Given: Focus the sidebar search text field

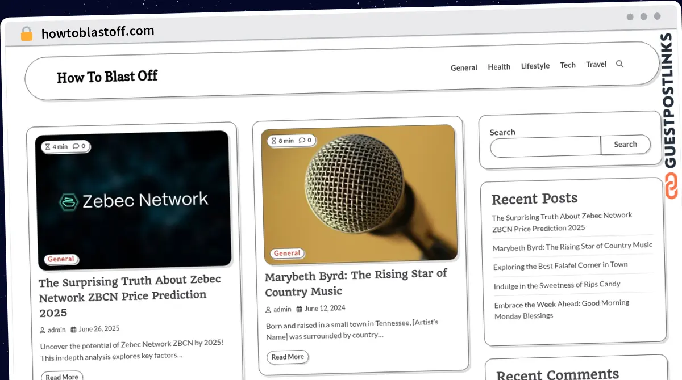Looking at the screenshot, I should click(546, 146).
